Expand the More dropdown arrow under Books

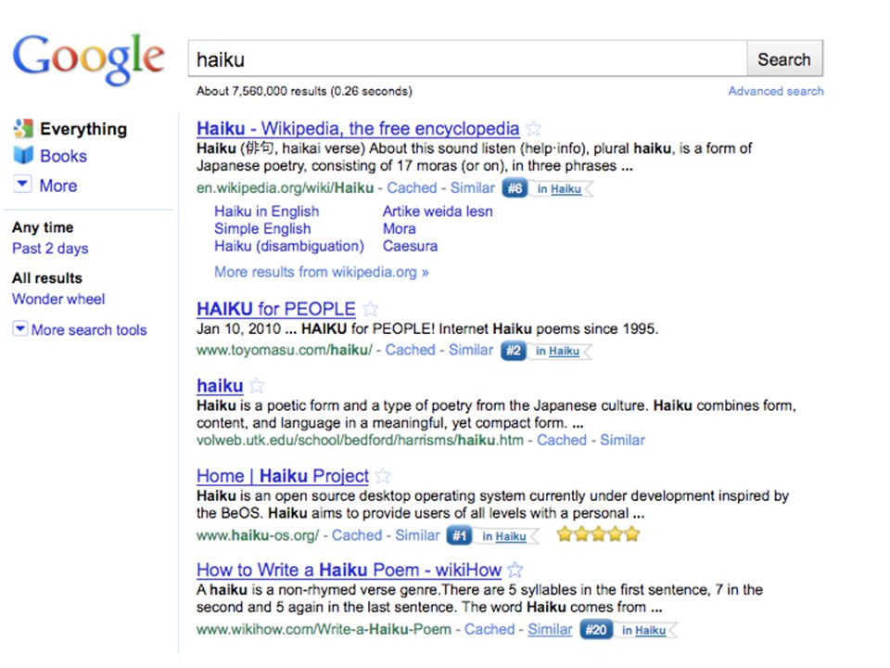(22, 184)
